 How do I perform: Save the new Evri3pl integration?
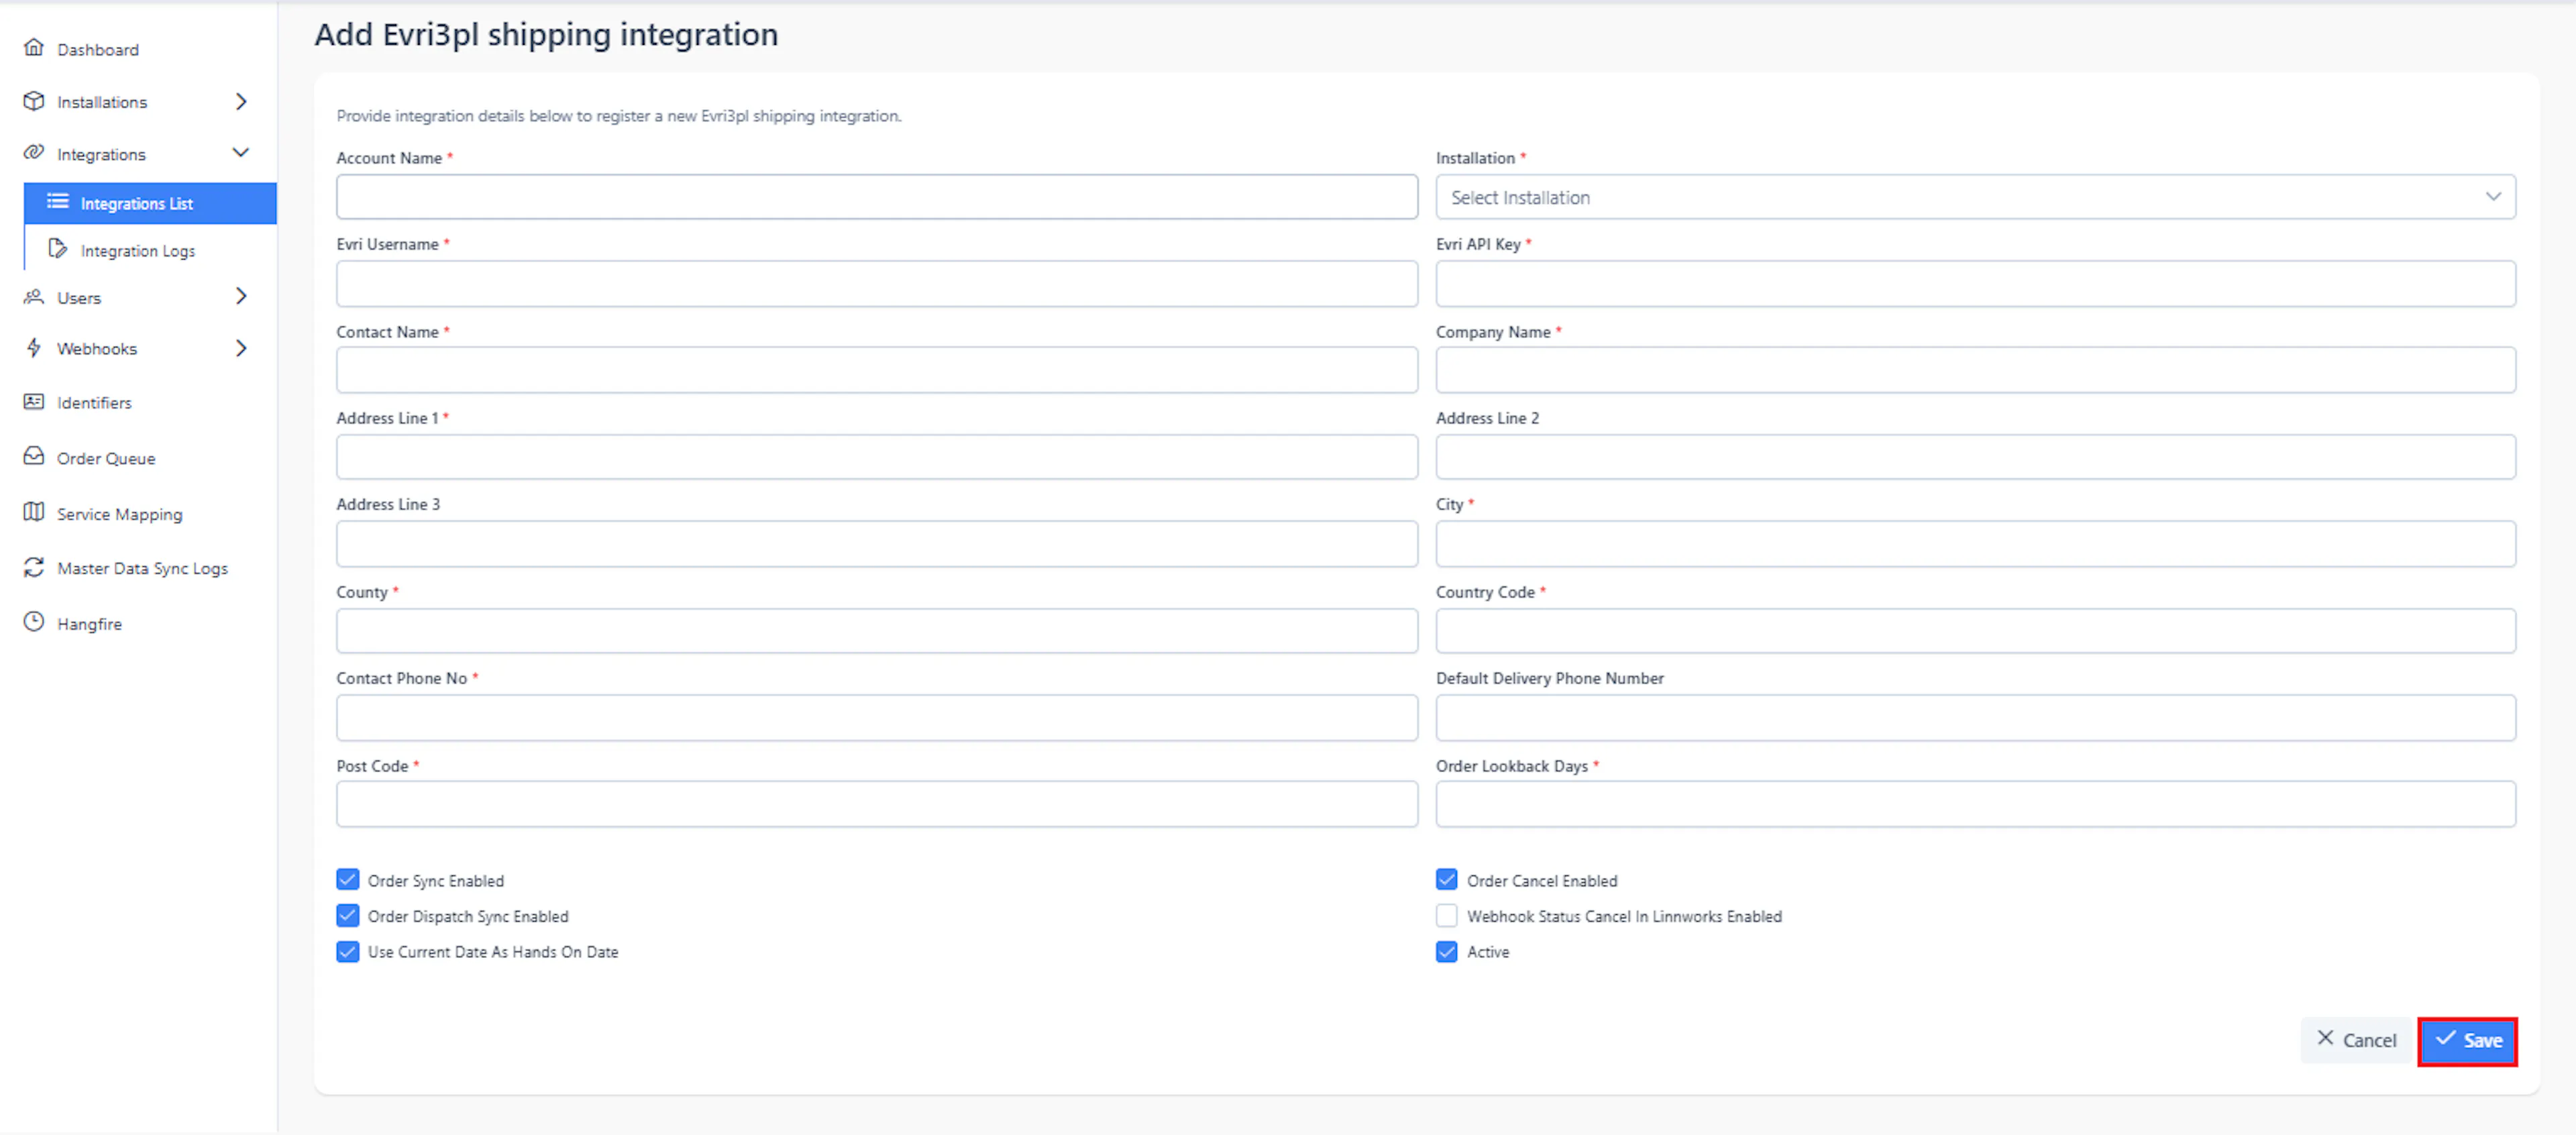pyautogui.click(x=2467, y=1041)
